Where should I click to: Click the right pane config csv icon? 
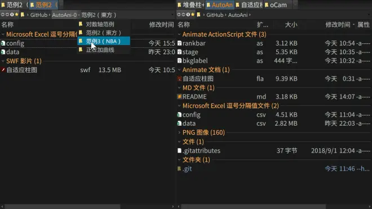coord(180,114)
